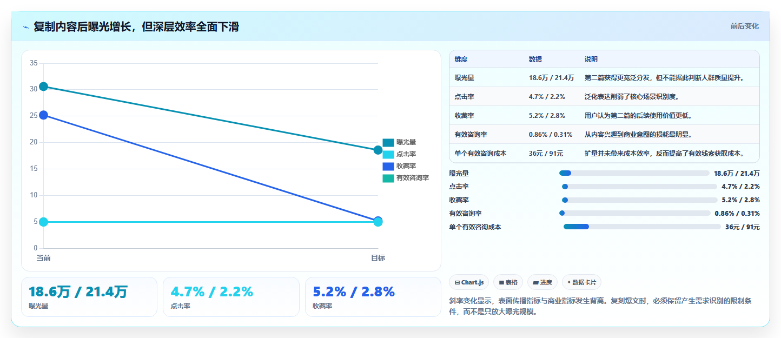Open the 4.7% / 2.2% 点击率 data card
This screenshot has width=781, height=338.
(x=231, y=297)
